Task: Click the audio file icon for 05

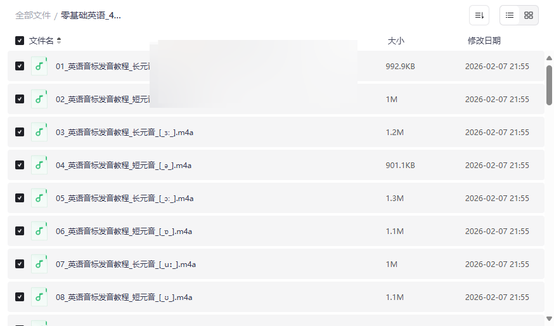Action: point(39,198)
